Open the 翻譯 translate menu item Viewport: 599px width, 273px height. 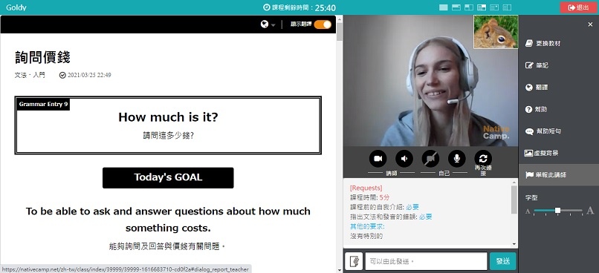[x=559, y=88]
